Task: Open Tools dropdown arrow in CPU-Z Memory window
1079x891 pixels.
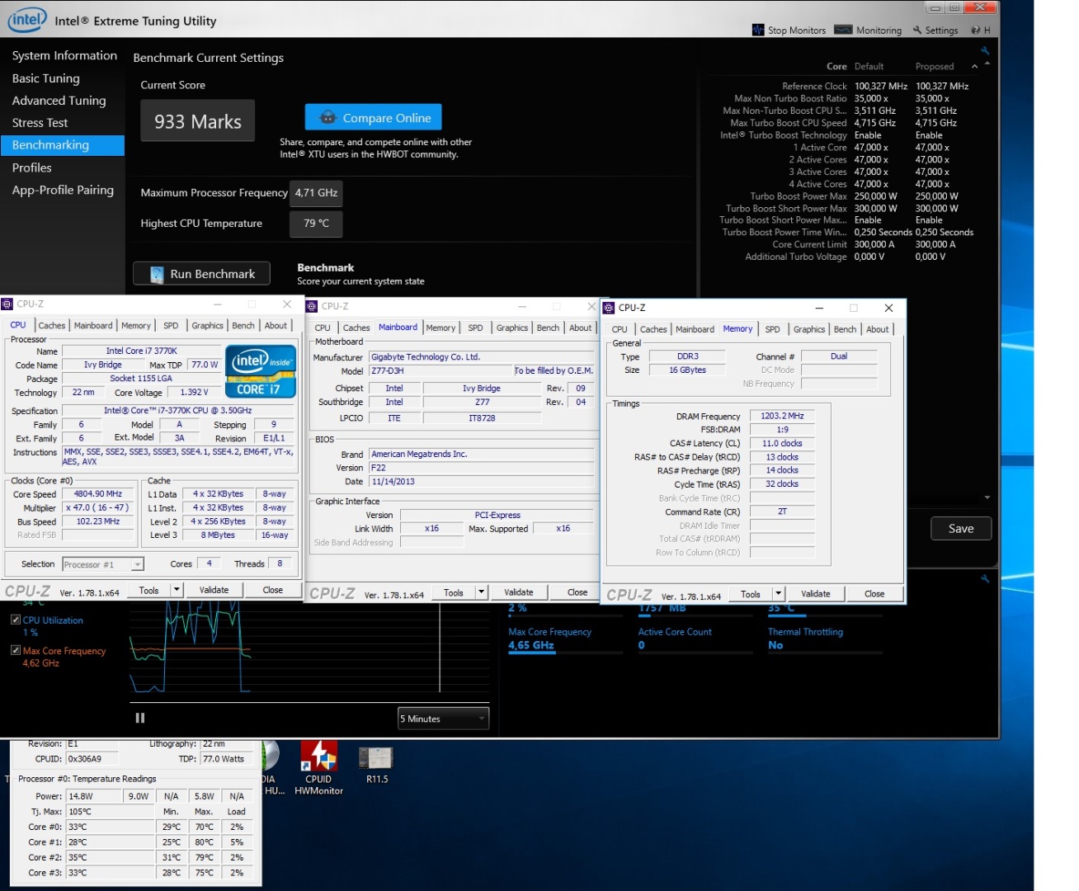Action: point(779,594)
